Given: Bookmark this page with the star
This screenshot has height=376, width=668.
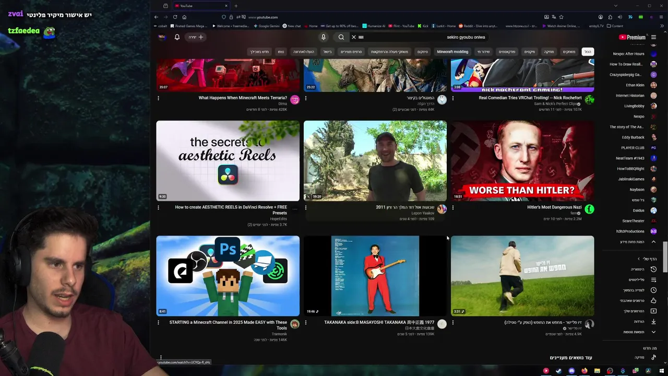Looking at the screenshot, I should click(x=561, y=17).
